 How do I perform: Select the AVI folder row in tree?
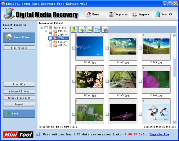pos(63,45)
